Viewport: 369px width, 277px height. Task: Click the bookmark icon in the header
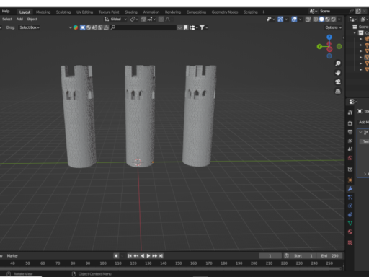pyautogui.click(x=186, y=27)
